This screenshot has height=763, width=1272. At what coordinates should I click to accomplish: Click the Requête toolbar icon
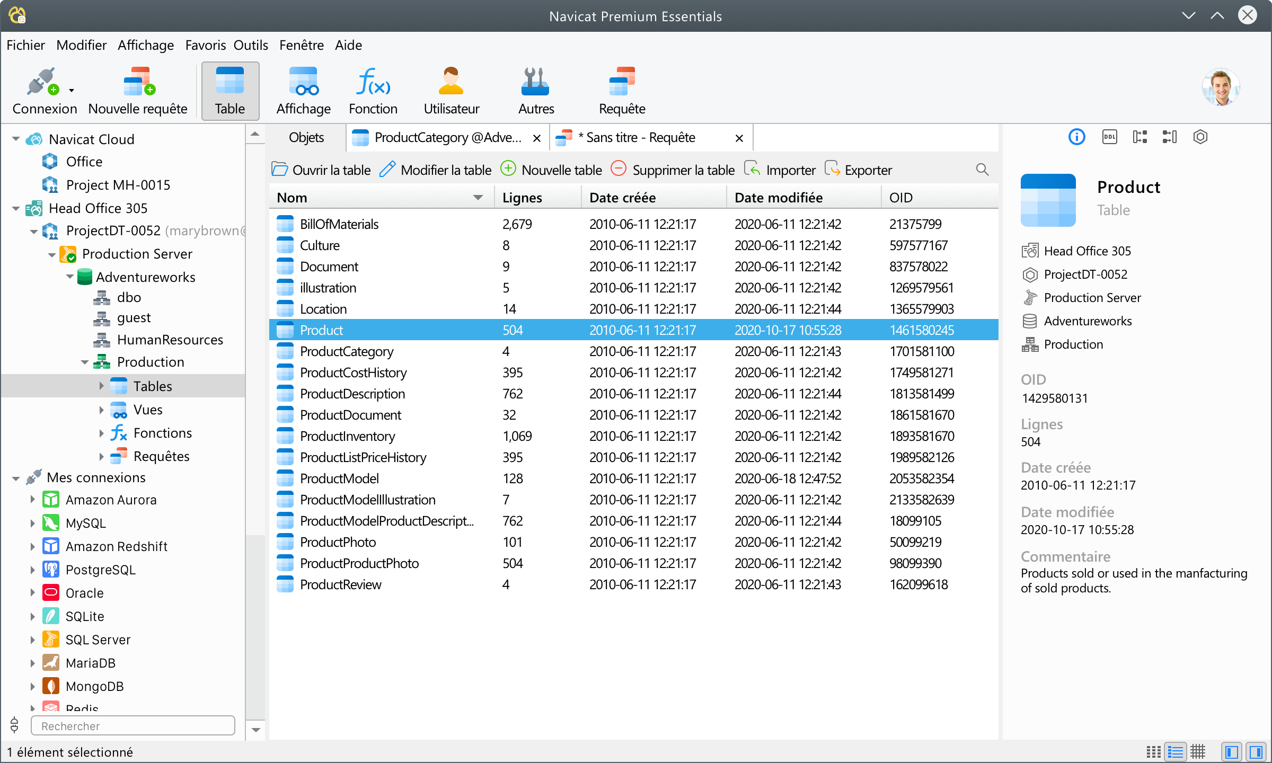(x=622, y=82)
